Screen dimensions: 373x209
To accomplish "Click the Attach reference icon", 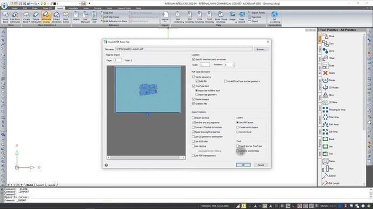I will tap(76, 16).
